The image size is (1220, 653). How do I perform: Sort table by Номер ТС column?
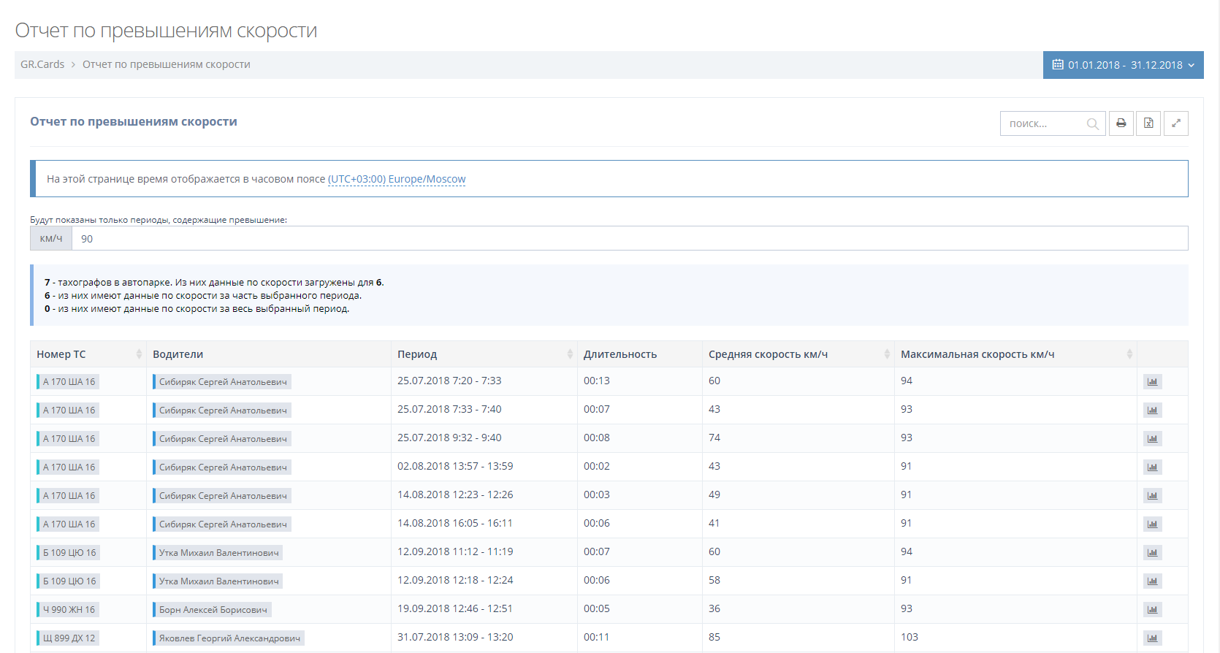pyautogui.click(x=88, y=354)
